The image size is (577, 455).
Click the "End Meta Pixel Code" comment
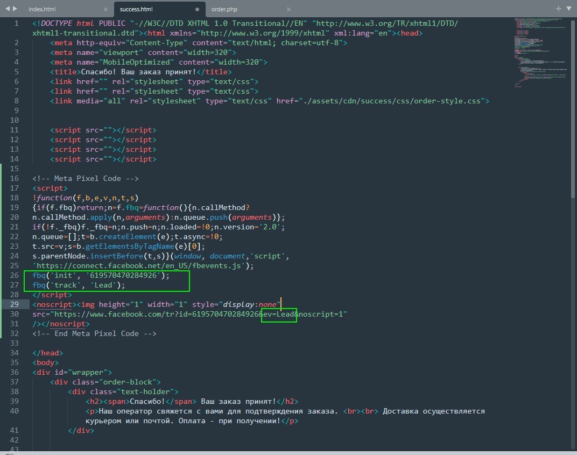pos(94,333)
